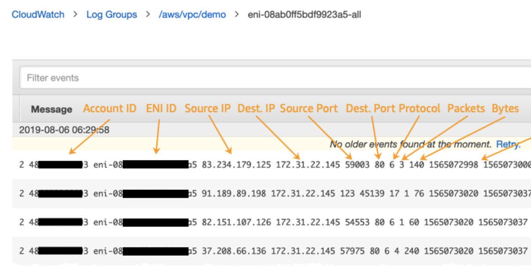
Task: Click inside the Filter events search box
Action: click(176, 77)
